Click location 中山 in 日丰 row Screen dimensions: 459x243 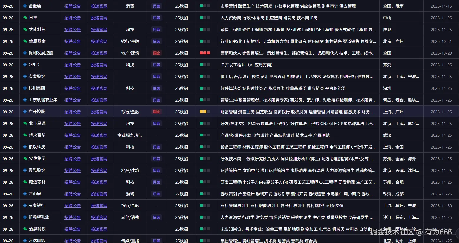point(387,18)
